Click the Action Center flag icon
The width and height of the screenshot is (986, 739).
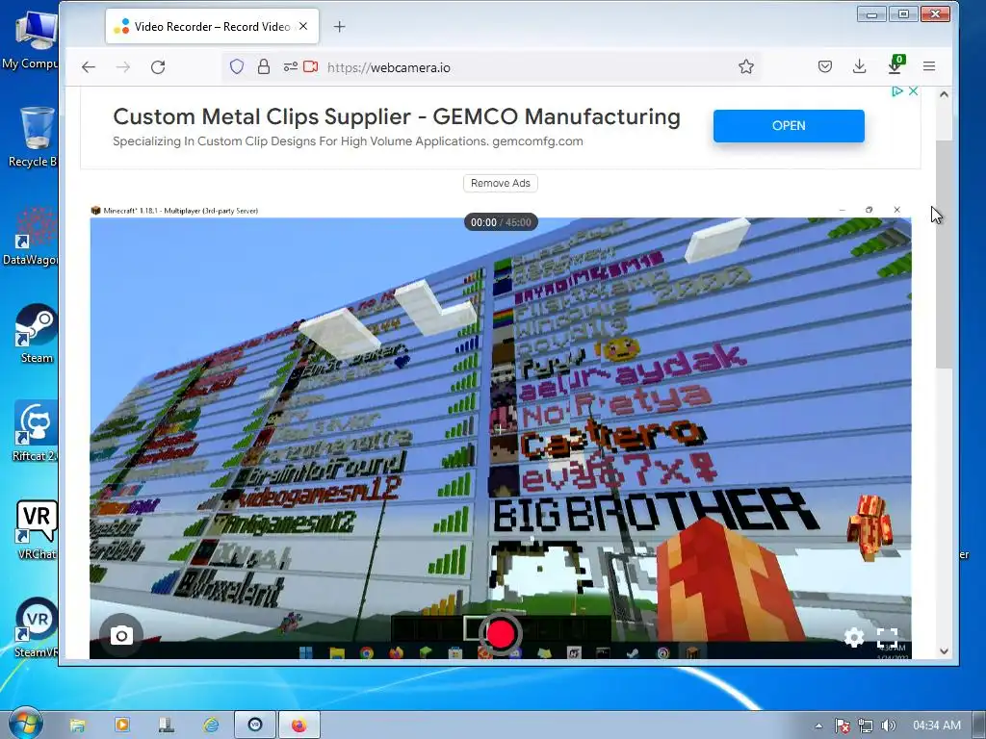click(842, 726)
